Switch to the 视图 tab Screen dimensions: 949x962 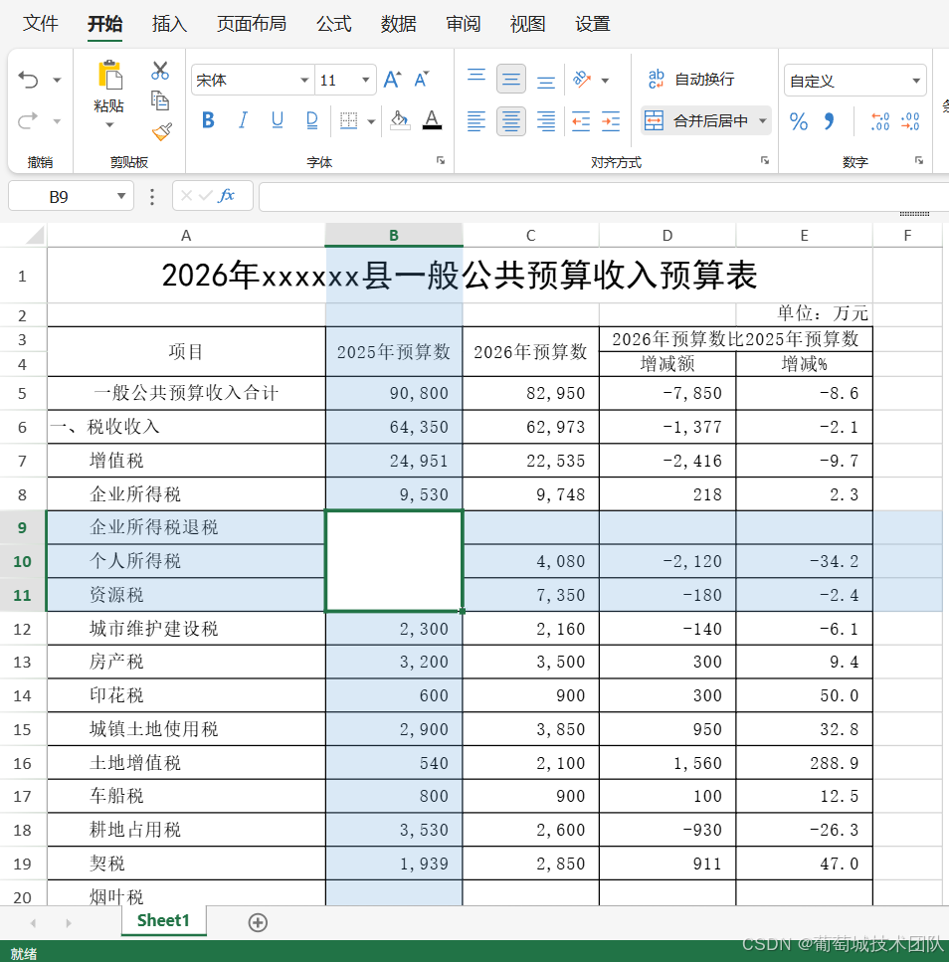click(x=527, y=24)
